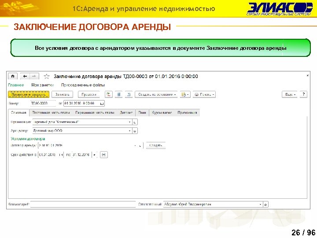The height and width of the screenshot is (238, 317).
Task: Click the Организация field Торговый дом
Action: click(x=80, y=122)
